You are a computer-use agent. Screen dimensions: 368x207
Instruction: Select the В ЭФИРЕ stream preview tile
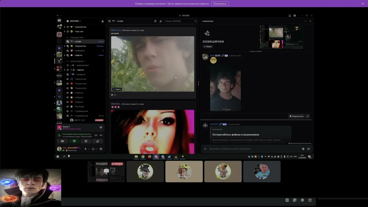106,171
